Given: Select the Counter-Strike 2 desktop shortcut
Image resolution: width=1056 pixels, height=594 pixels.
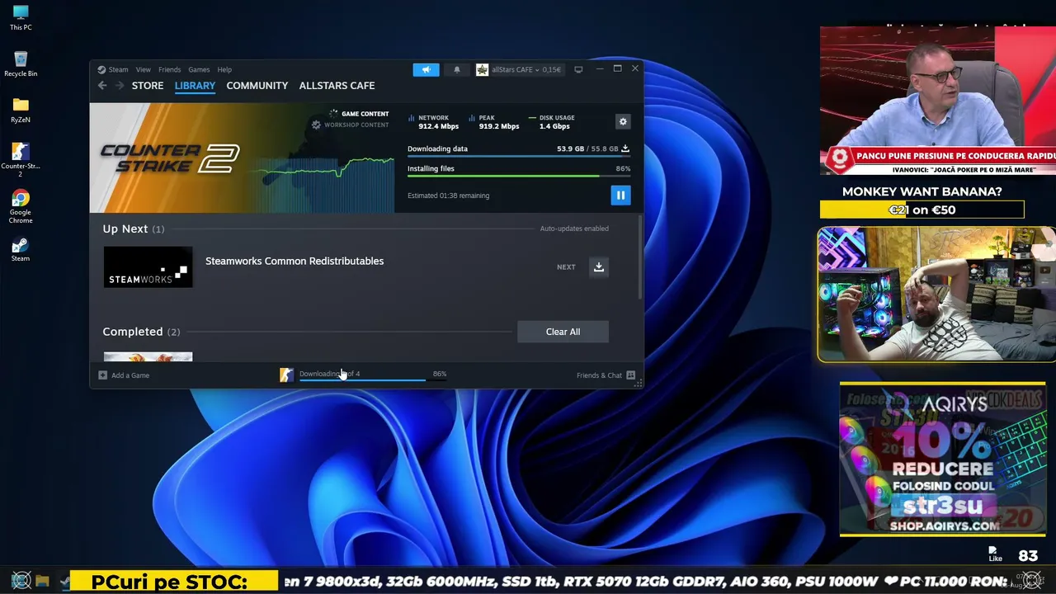Looking at the screenshot, I should point(21,159).
